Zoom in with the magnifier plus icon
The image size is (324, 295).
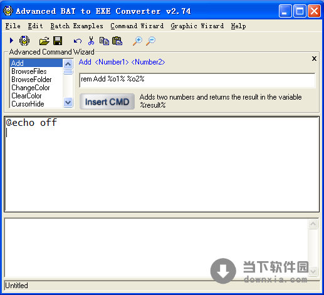coord(138,41)
